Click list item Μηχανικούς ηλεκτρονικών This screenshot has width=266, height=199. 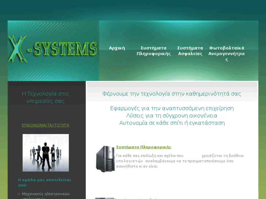pyautogui.click(x=46, y=194)
